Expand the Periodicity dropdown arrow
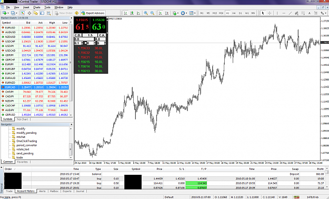This screenshot has height=199, width=329. point(186,13)
